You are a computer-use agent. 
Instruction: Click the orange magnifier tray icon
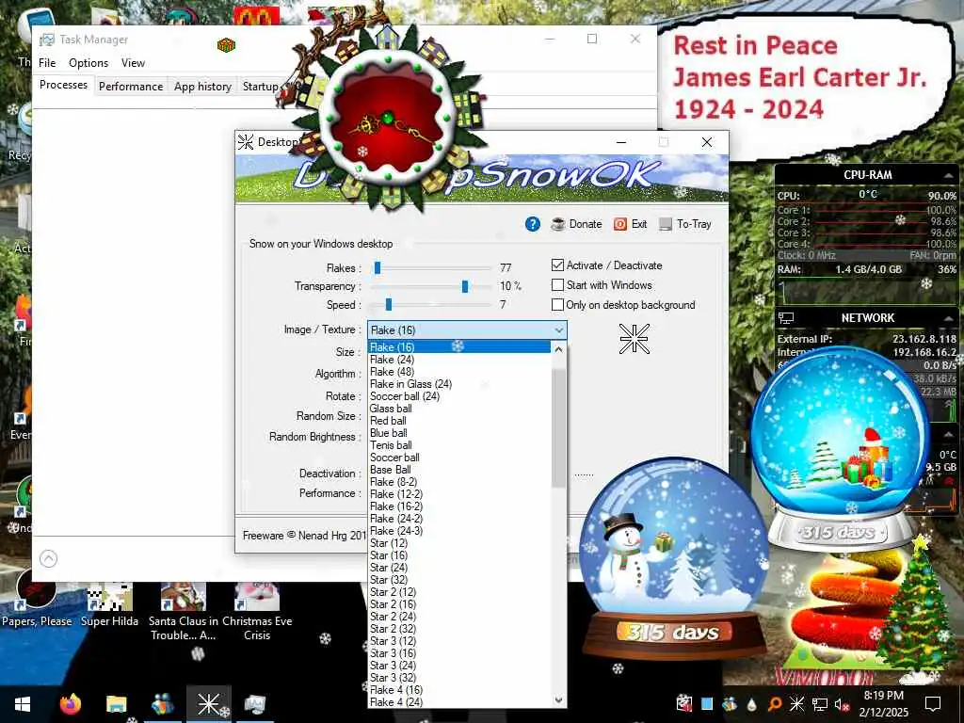coord(774,704)
